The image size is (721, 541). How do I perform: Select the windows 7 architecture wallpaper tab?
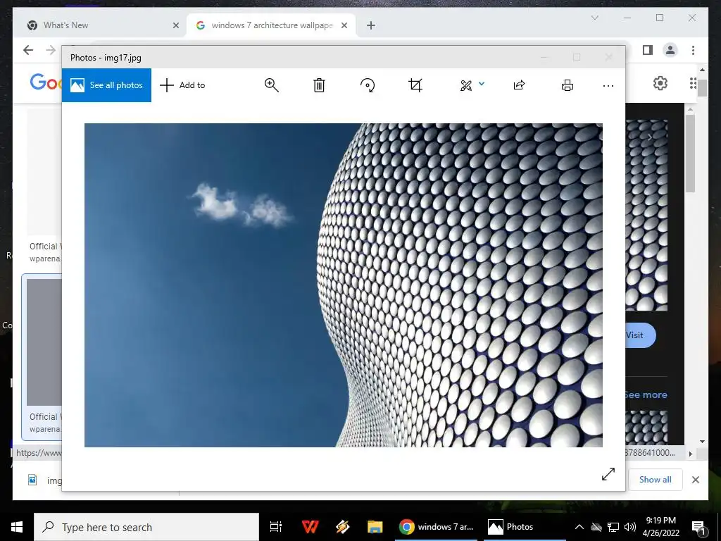[x=271, y=25]
